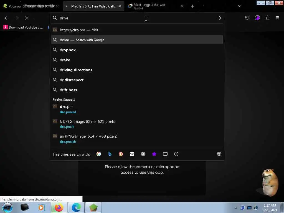Switch to the Vocaroo tab

click(x=32, y=6)
